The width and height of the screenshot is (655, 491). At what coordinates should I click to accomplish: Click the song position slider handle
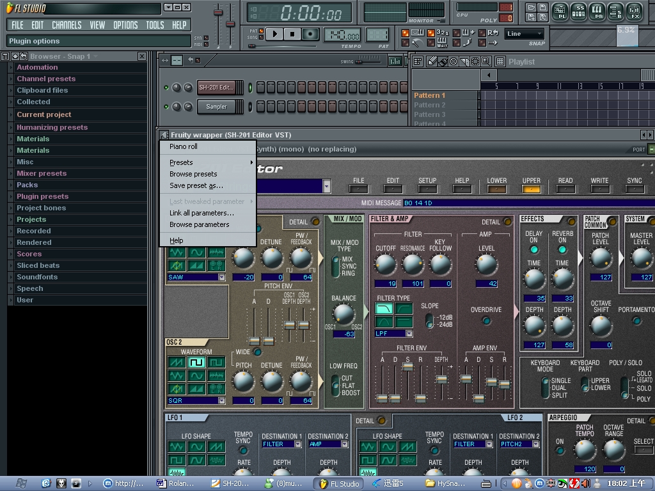pyautogui.click(x=252, y=46)
